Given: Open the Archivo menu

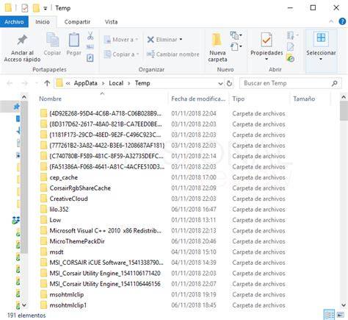Looking at the screenshot, I should tap(14, 22).
